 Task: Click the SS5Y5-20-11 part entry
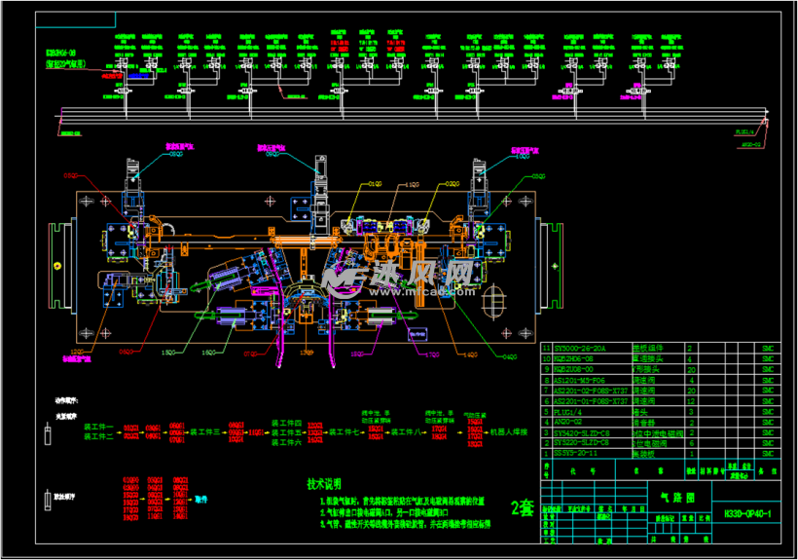pyautogui.click(x=579, y=454)
